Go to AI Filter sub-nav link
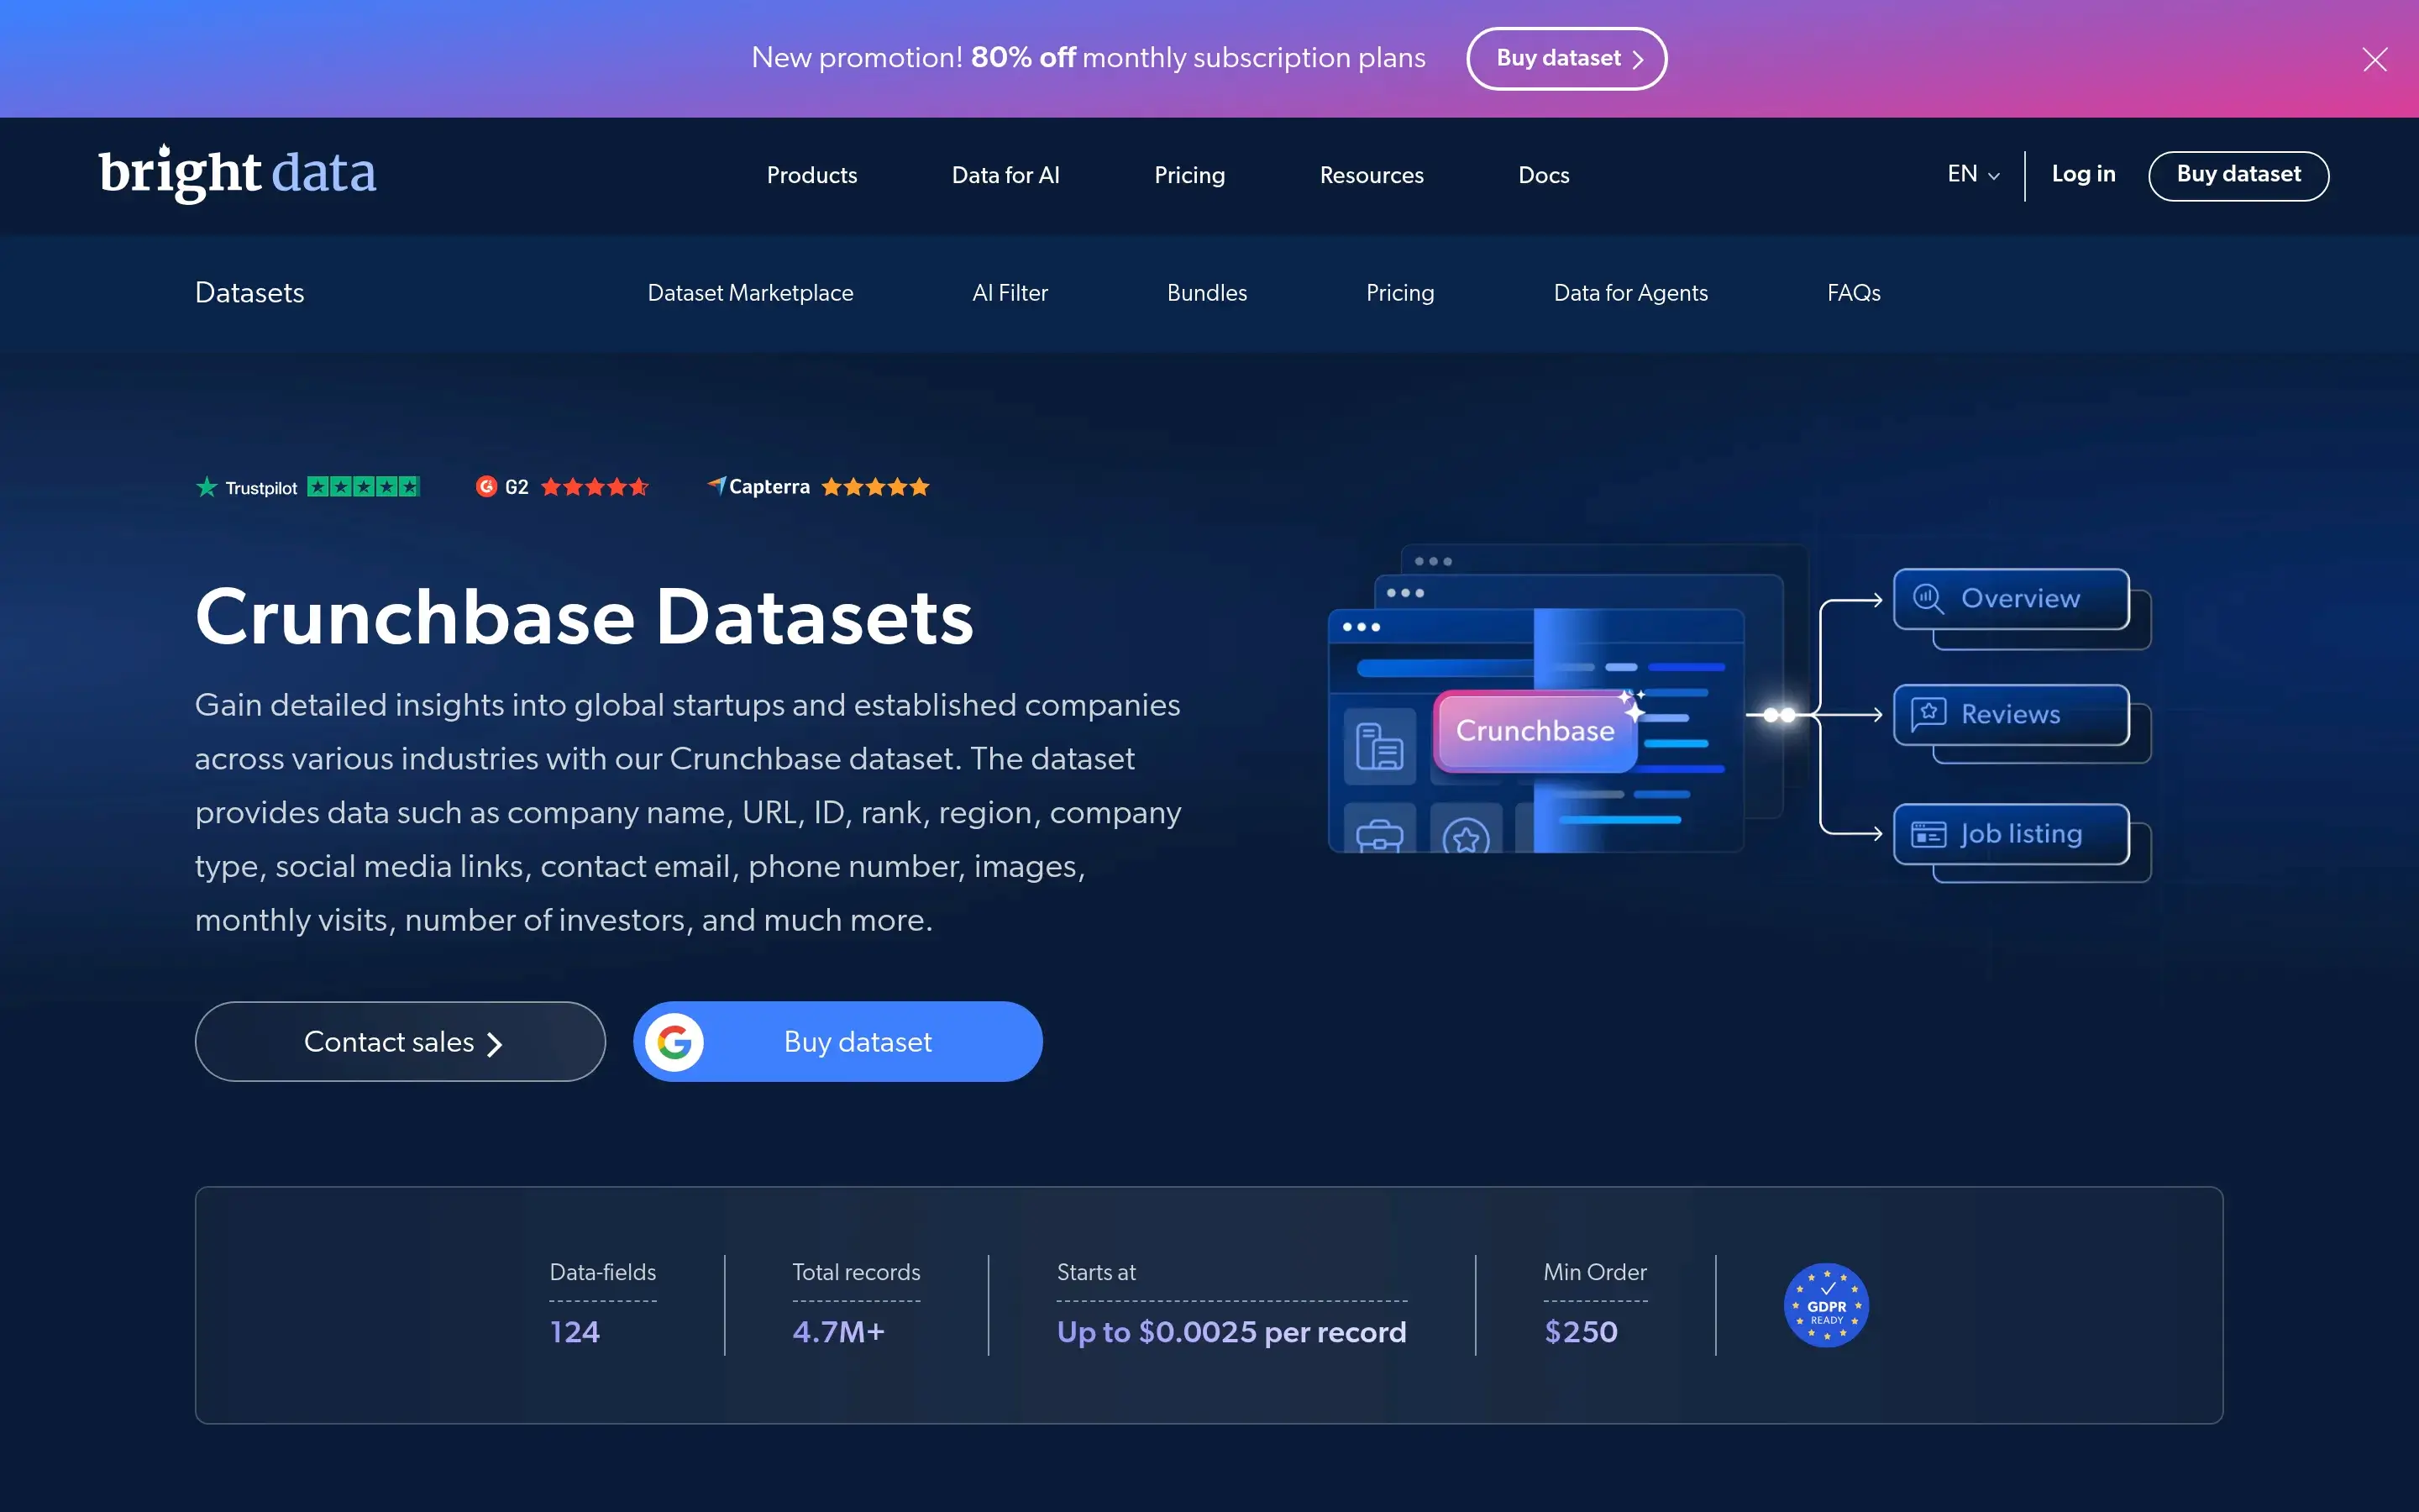This screenshot has height=1512, width=2419. point(1010,293)
